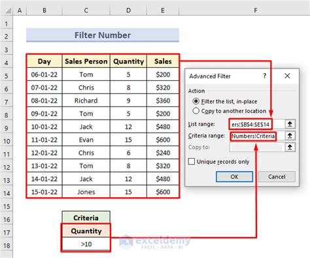Screen dimensions: 310x258
Task: Click inside the Criteria range field
Action: (257, 136)
